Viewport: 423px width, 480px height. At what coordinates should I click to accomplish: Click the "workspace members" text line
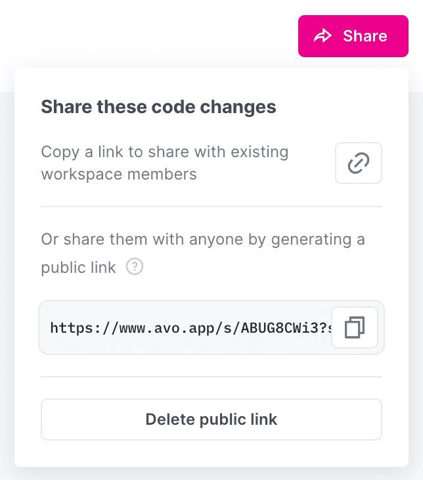(118, 174)
